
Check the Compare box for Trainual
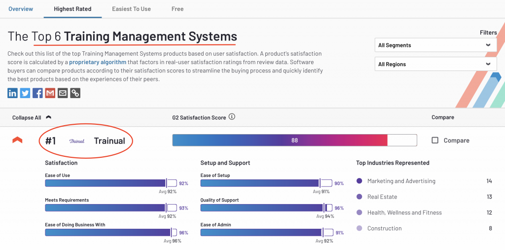coord(435,141)
